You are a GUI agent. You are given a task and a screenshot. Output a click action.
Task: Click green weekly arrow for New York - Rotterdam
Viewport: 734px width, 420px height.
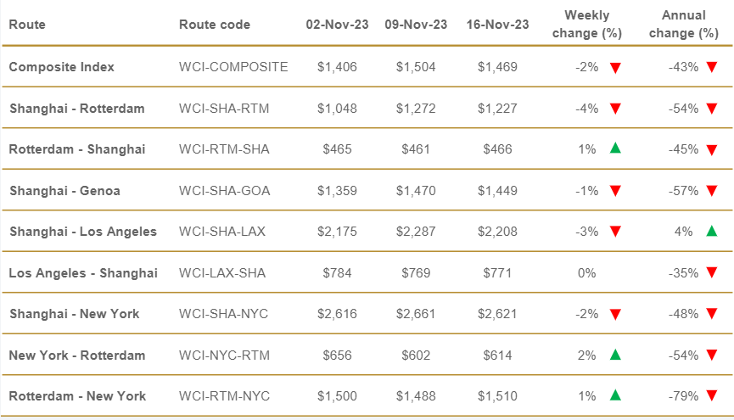pos(615,355)
